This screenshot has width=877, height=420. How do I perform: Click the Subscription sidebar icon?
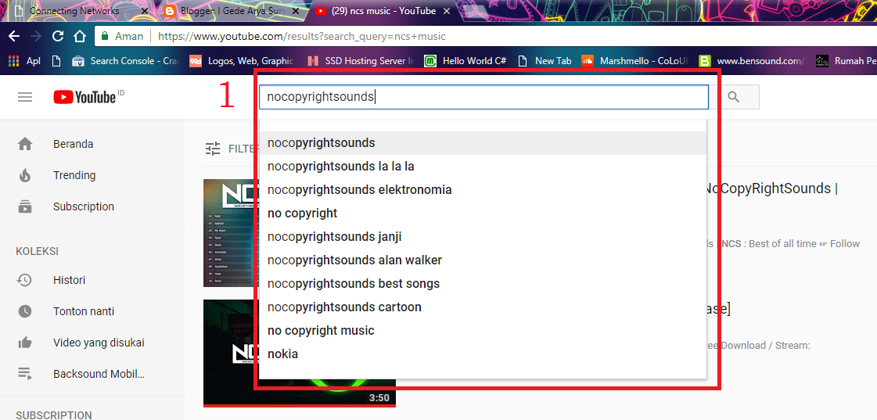(x=24, y=206)
